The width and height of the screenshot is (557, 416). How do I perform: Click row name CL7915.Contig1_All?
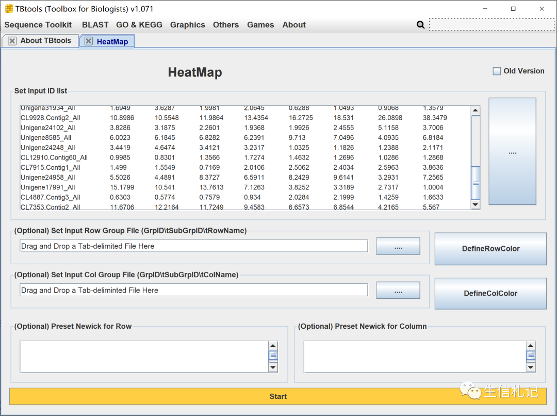[51, 167]
